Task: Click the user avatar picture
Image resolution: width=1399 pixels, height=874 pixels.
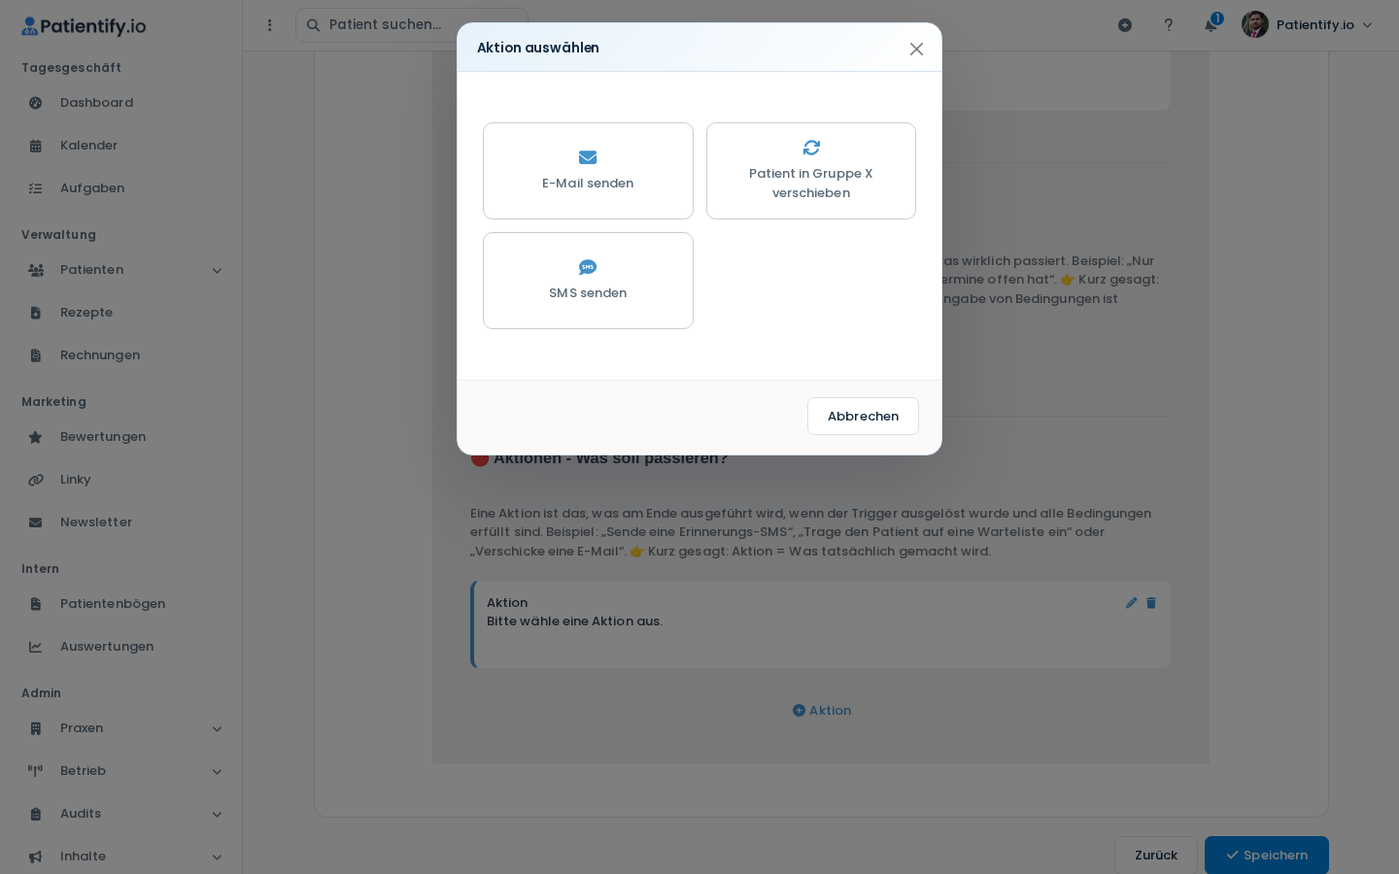Action: 1255,25
